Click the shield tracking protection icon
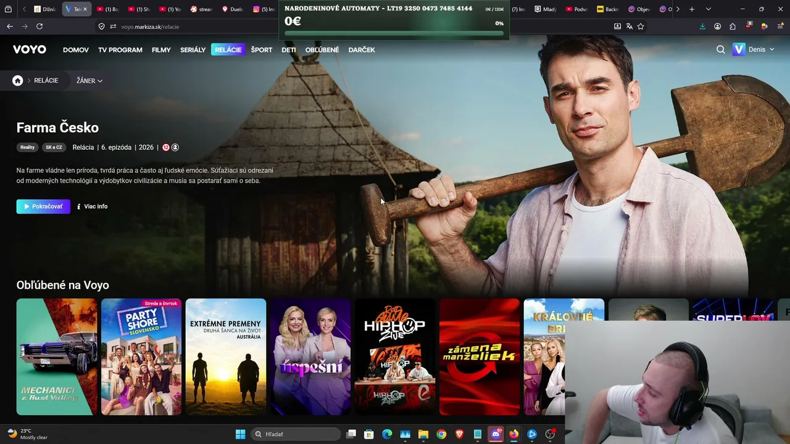 coord(102,27)
